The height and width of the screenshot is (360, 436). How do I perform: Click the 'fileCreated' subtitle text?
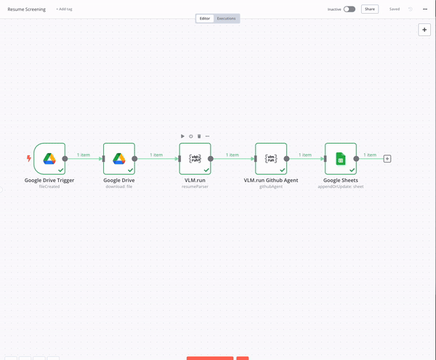pos(49,187)
